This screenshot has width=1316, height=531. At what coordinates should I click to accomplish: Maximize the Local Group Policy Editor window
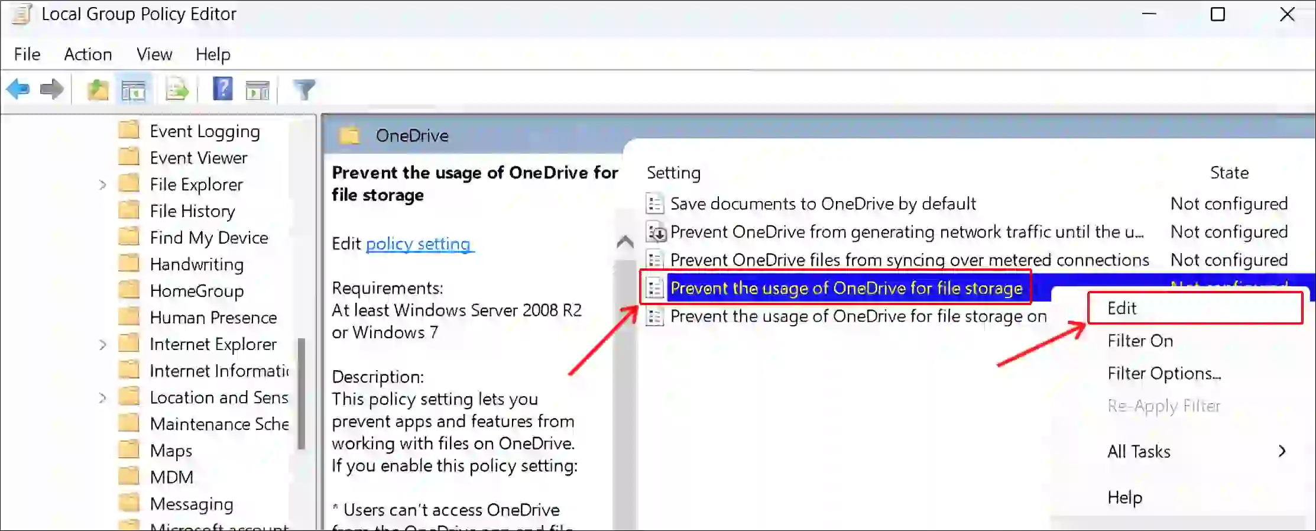click(x=1218, y=14)
